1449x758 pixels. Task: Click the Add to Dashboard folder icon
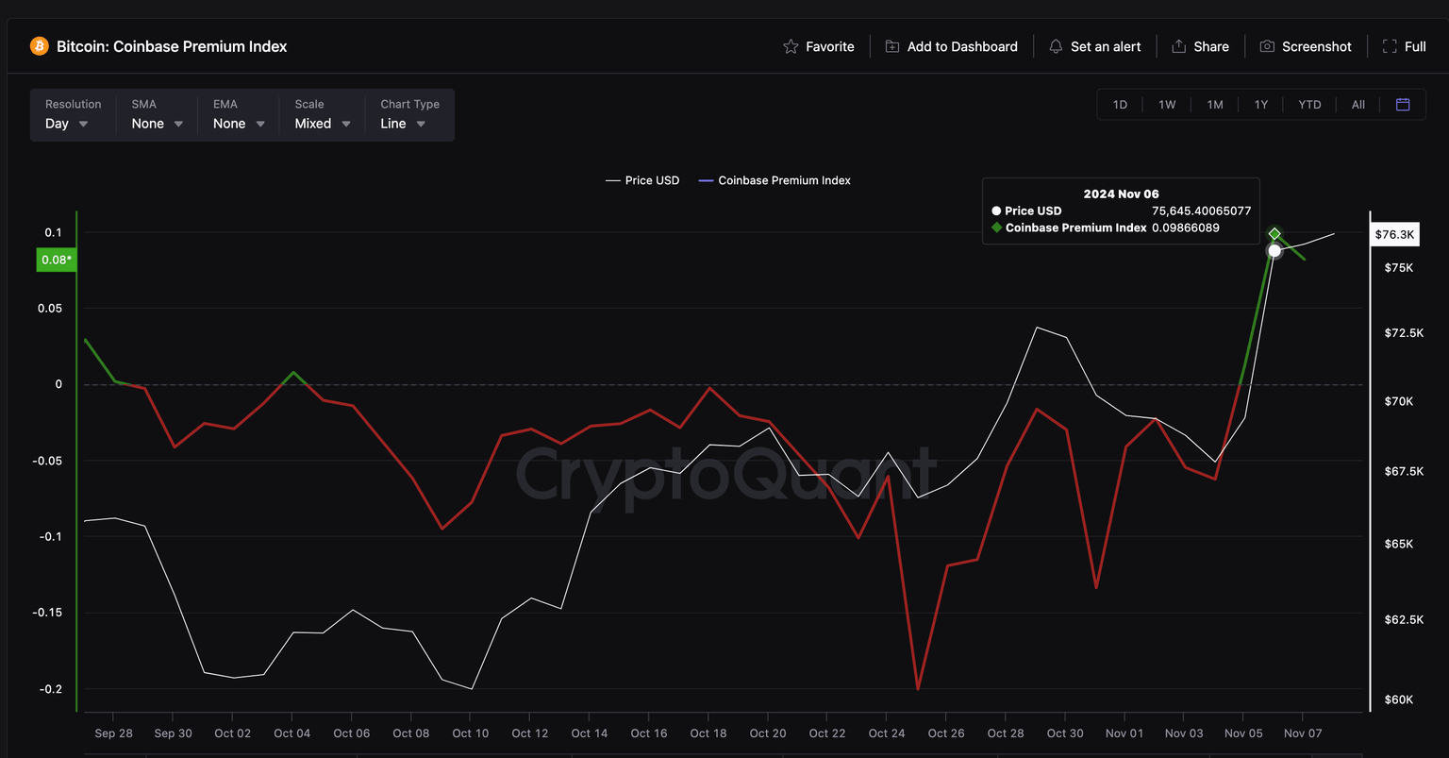[891, 46]
